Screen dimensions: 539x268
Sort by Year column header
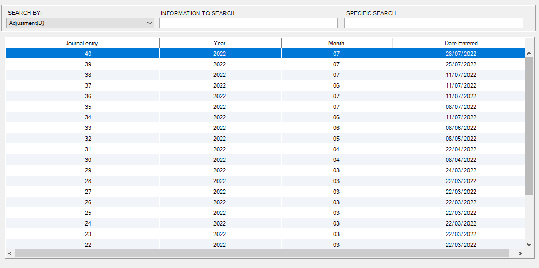(220, 43)
